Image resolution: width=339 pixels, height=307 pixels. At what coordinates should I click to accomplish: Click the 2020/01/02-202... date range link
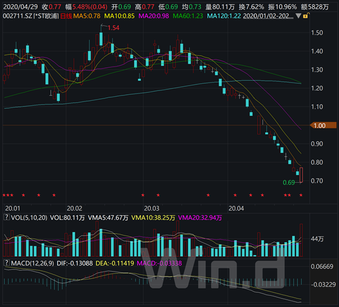pyautogui.click(x=268, y=16)
